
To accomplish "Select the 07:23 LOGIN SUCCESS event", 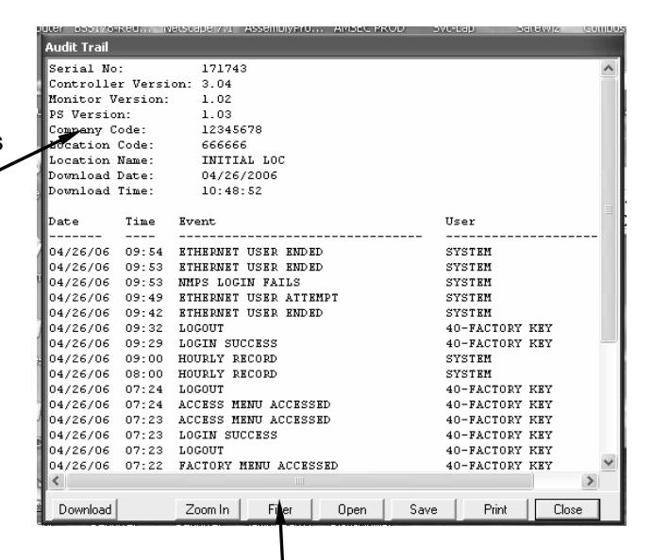I will [227, 436].
